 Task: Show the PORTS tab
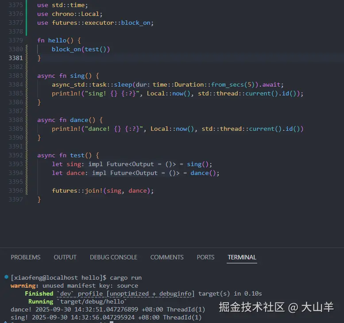(x=205, y=257)
